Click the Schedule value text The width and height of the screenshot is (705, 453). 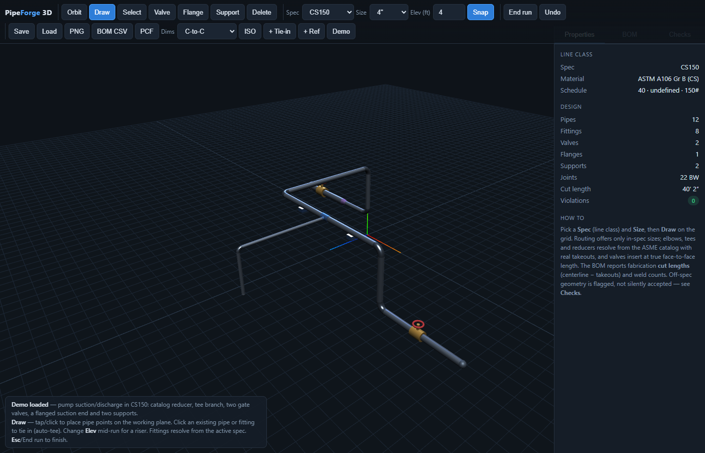click(668, 91)
